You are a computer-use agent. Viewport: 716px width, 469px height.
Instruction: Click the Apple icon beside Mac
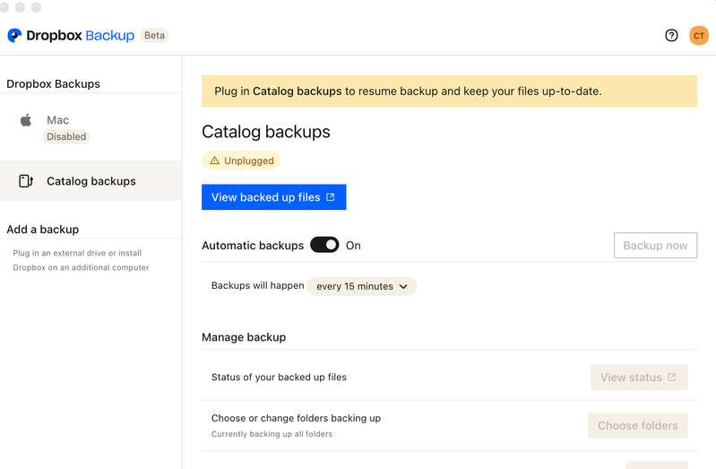point(27,120)
